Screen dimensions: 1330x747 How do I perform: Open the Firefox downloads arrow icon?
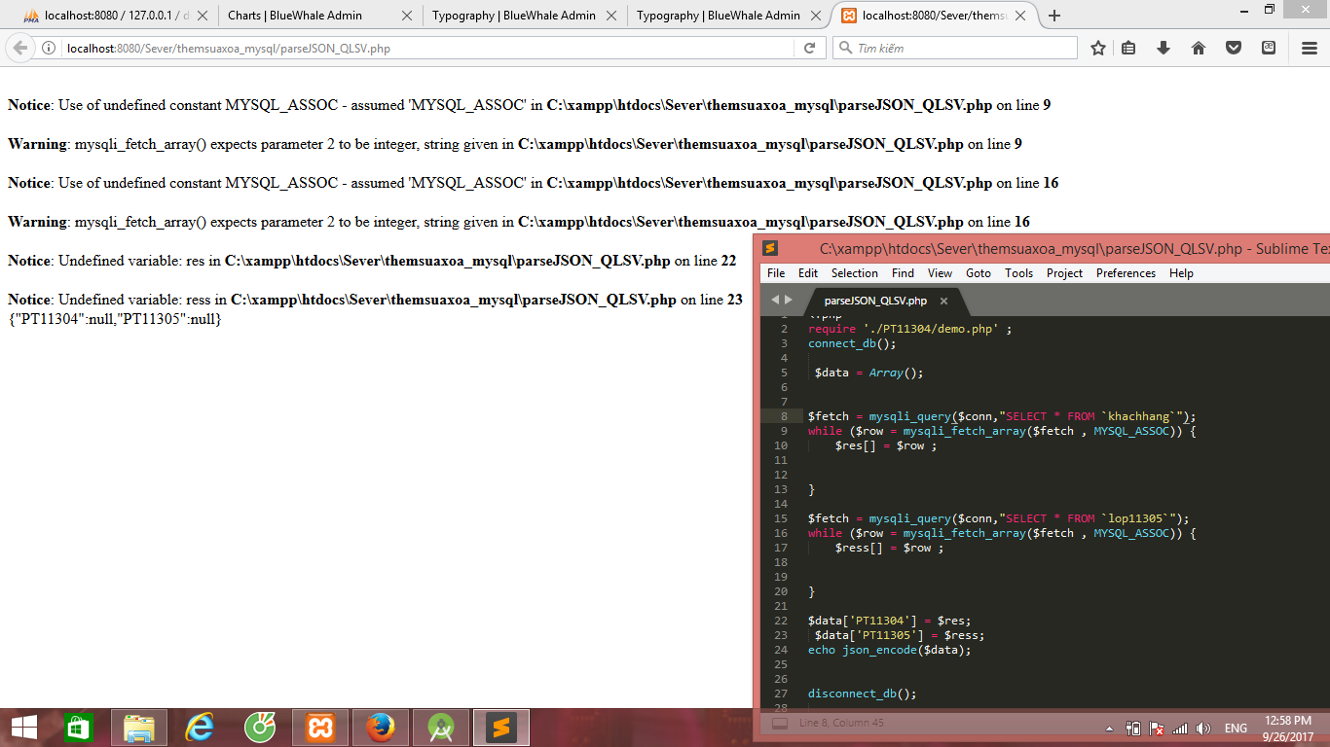coord(1164,48)
